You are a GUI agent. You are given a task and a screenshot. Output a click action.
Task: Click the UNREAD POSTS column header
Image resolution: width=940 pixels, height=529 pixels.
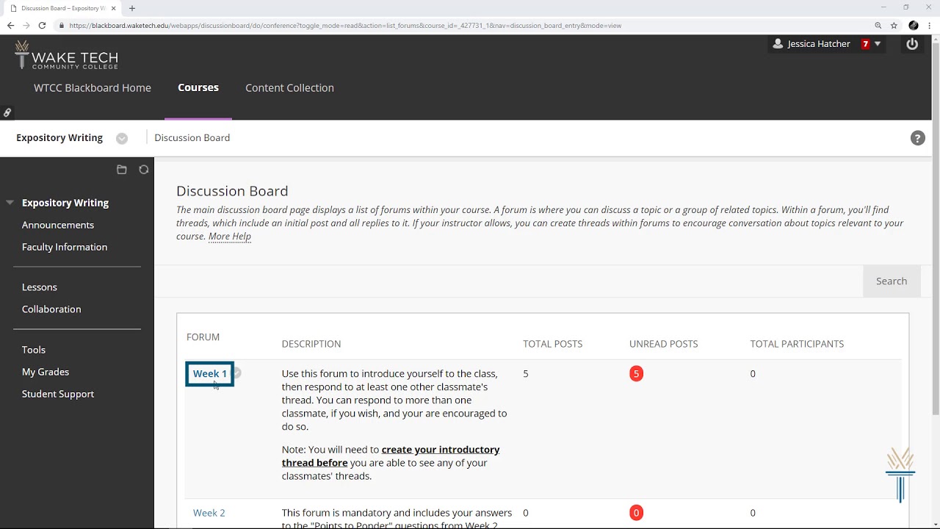663,344
